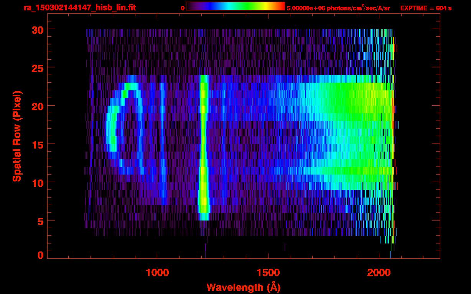
Task: Click the 1000 wavelength tick label
Action: (x=157, y=273)
